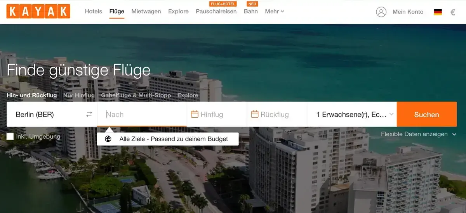
Task: Select the Hin- und Rückflug trip type
Action: point(32,95)
